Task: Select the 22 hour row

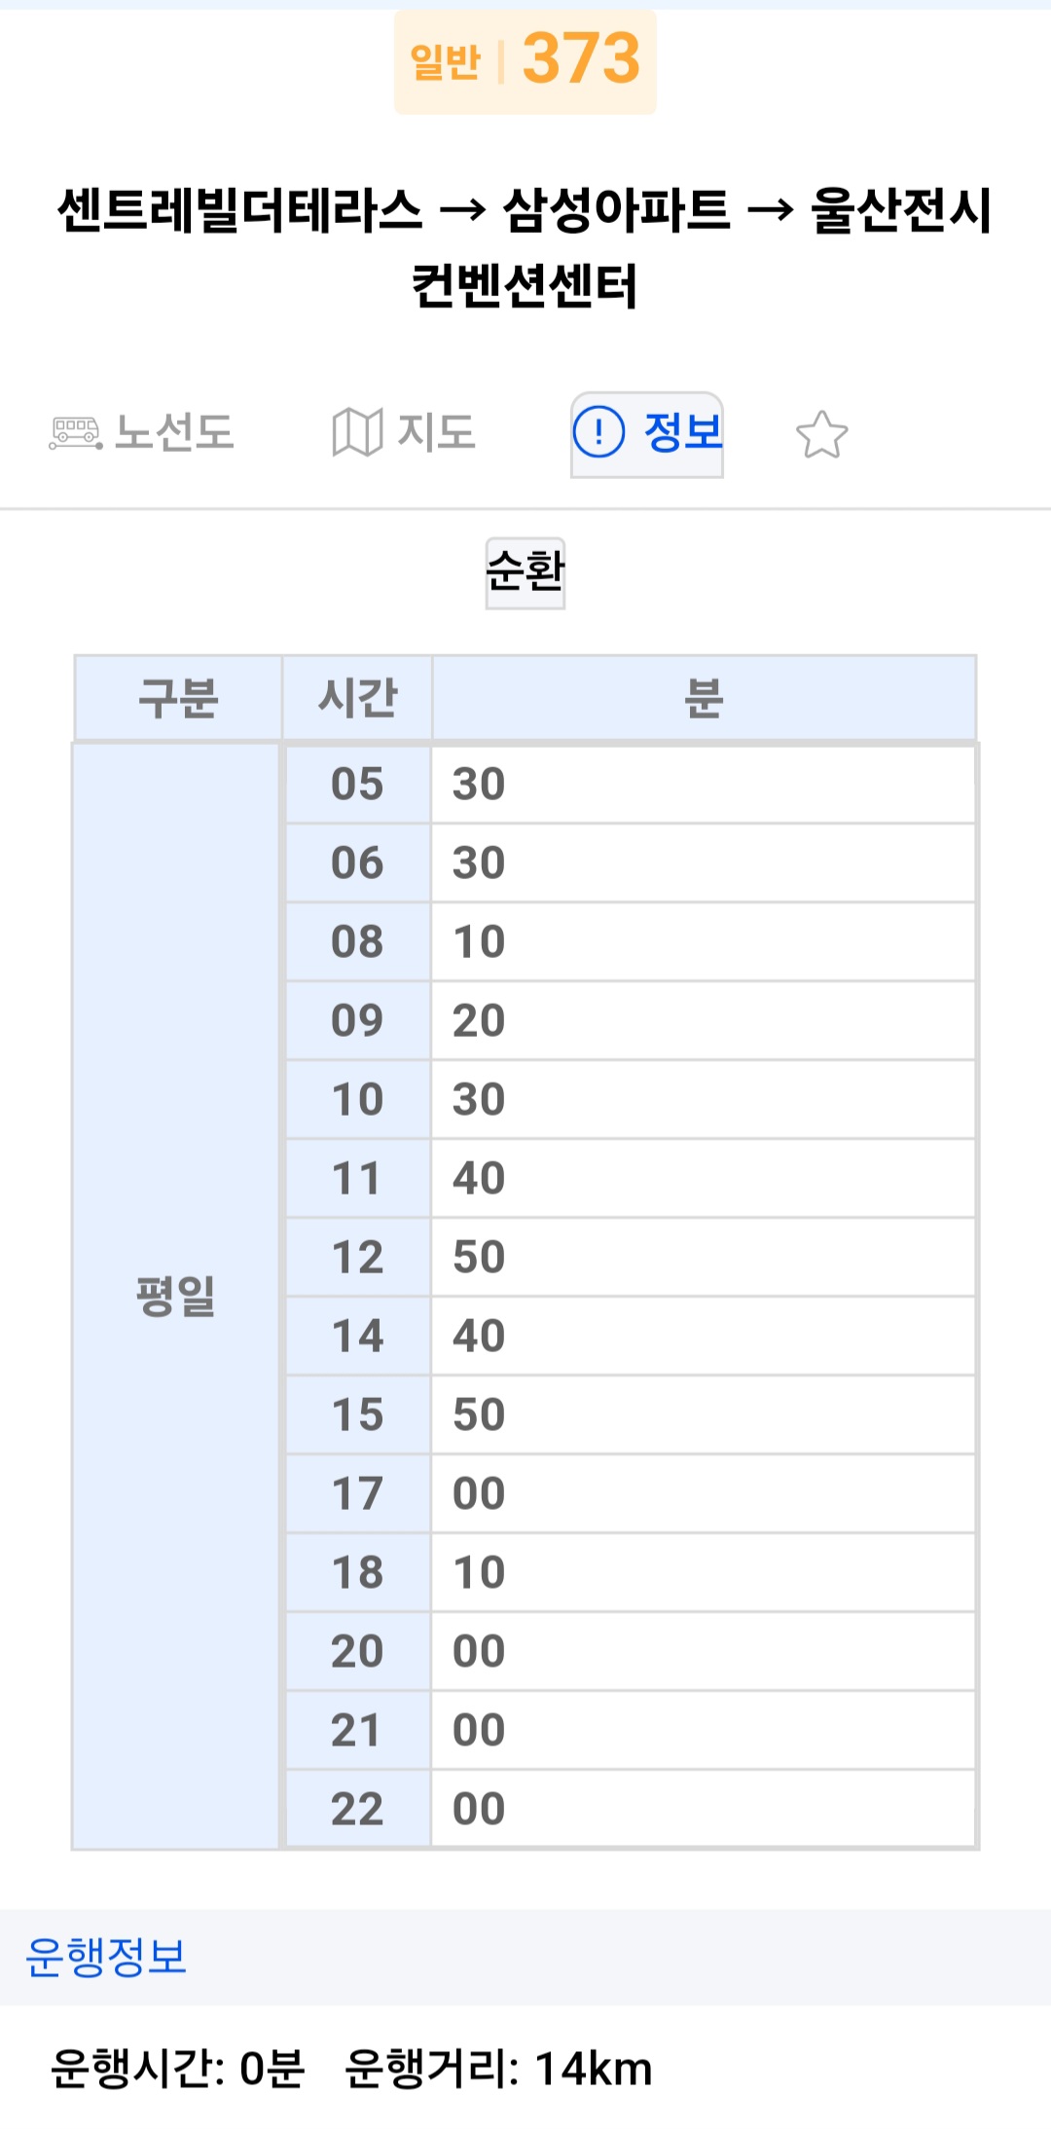Action: tap(357, 1810)
